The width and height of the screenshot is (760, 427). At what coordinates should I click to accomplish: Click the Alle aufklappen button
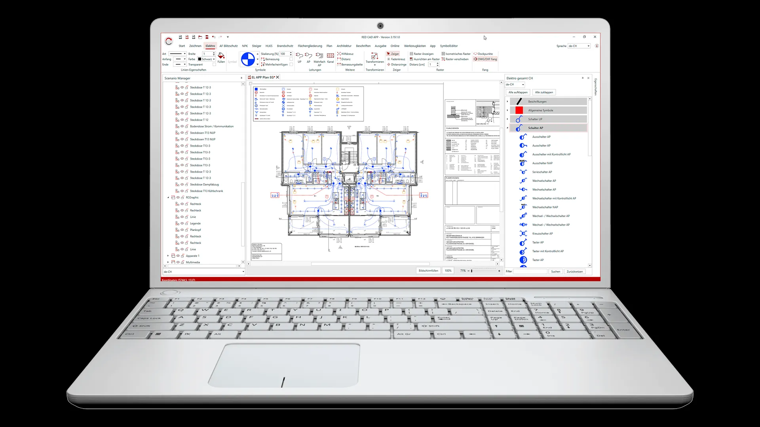coord(518,92)
